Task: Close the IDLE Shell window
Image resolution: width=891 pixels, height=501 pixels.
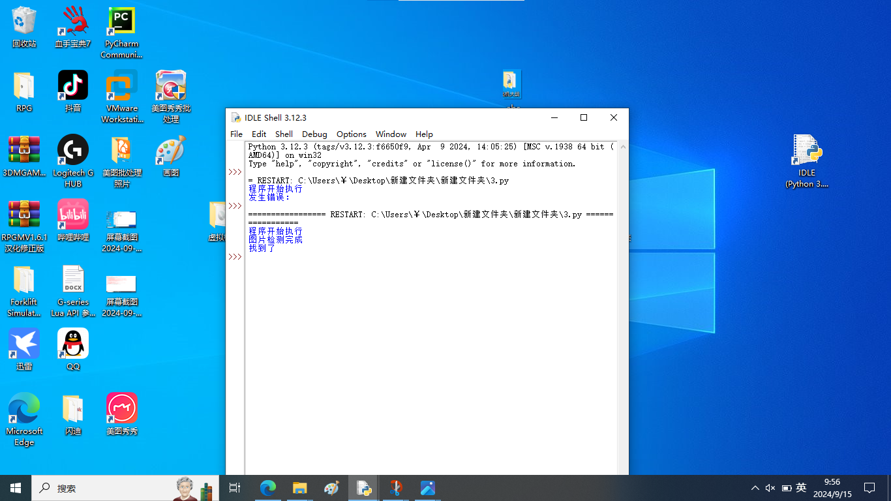Action: [x=614, y=117]
